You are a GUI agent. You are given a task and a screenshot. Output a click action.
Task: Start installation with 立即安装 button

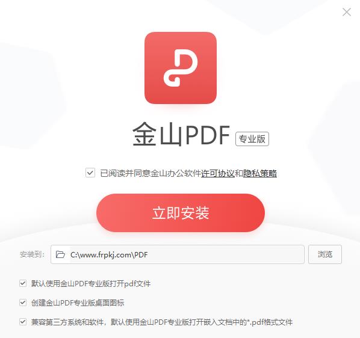(x=181, y=213)
